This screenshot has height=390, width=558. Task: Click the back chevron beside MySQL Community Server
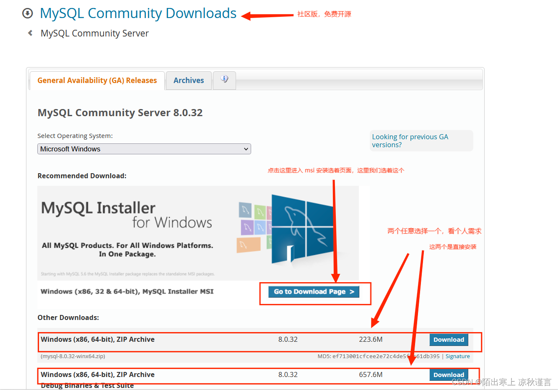click(30, 33)
